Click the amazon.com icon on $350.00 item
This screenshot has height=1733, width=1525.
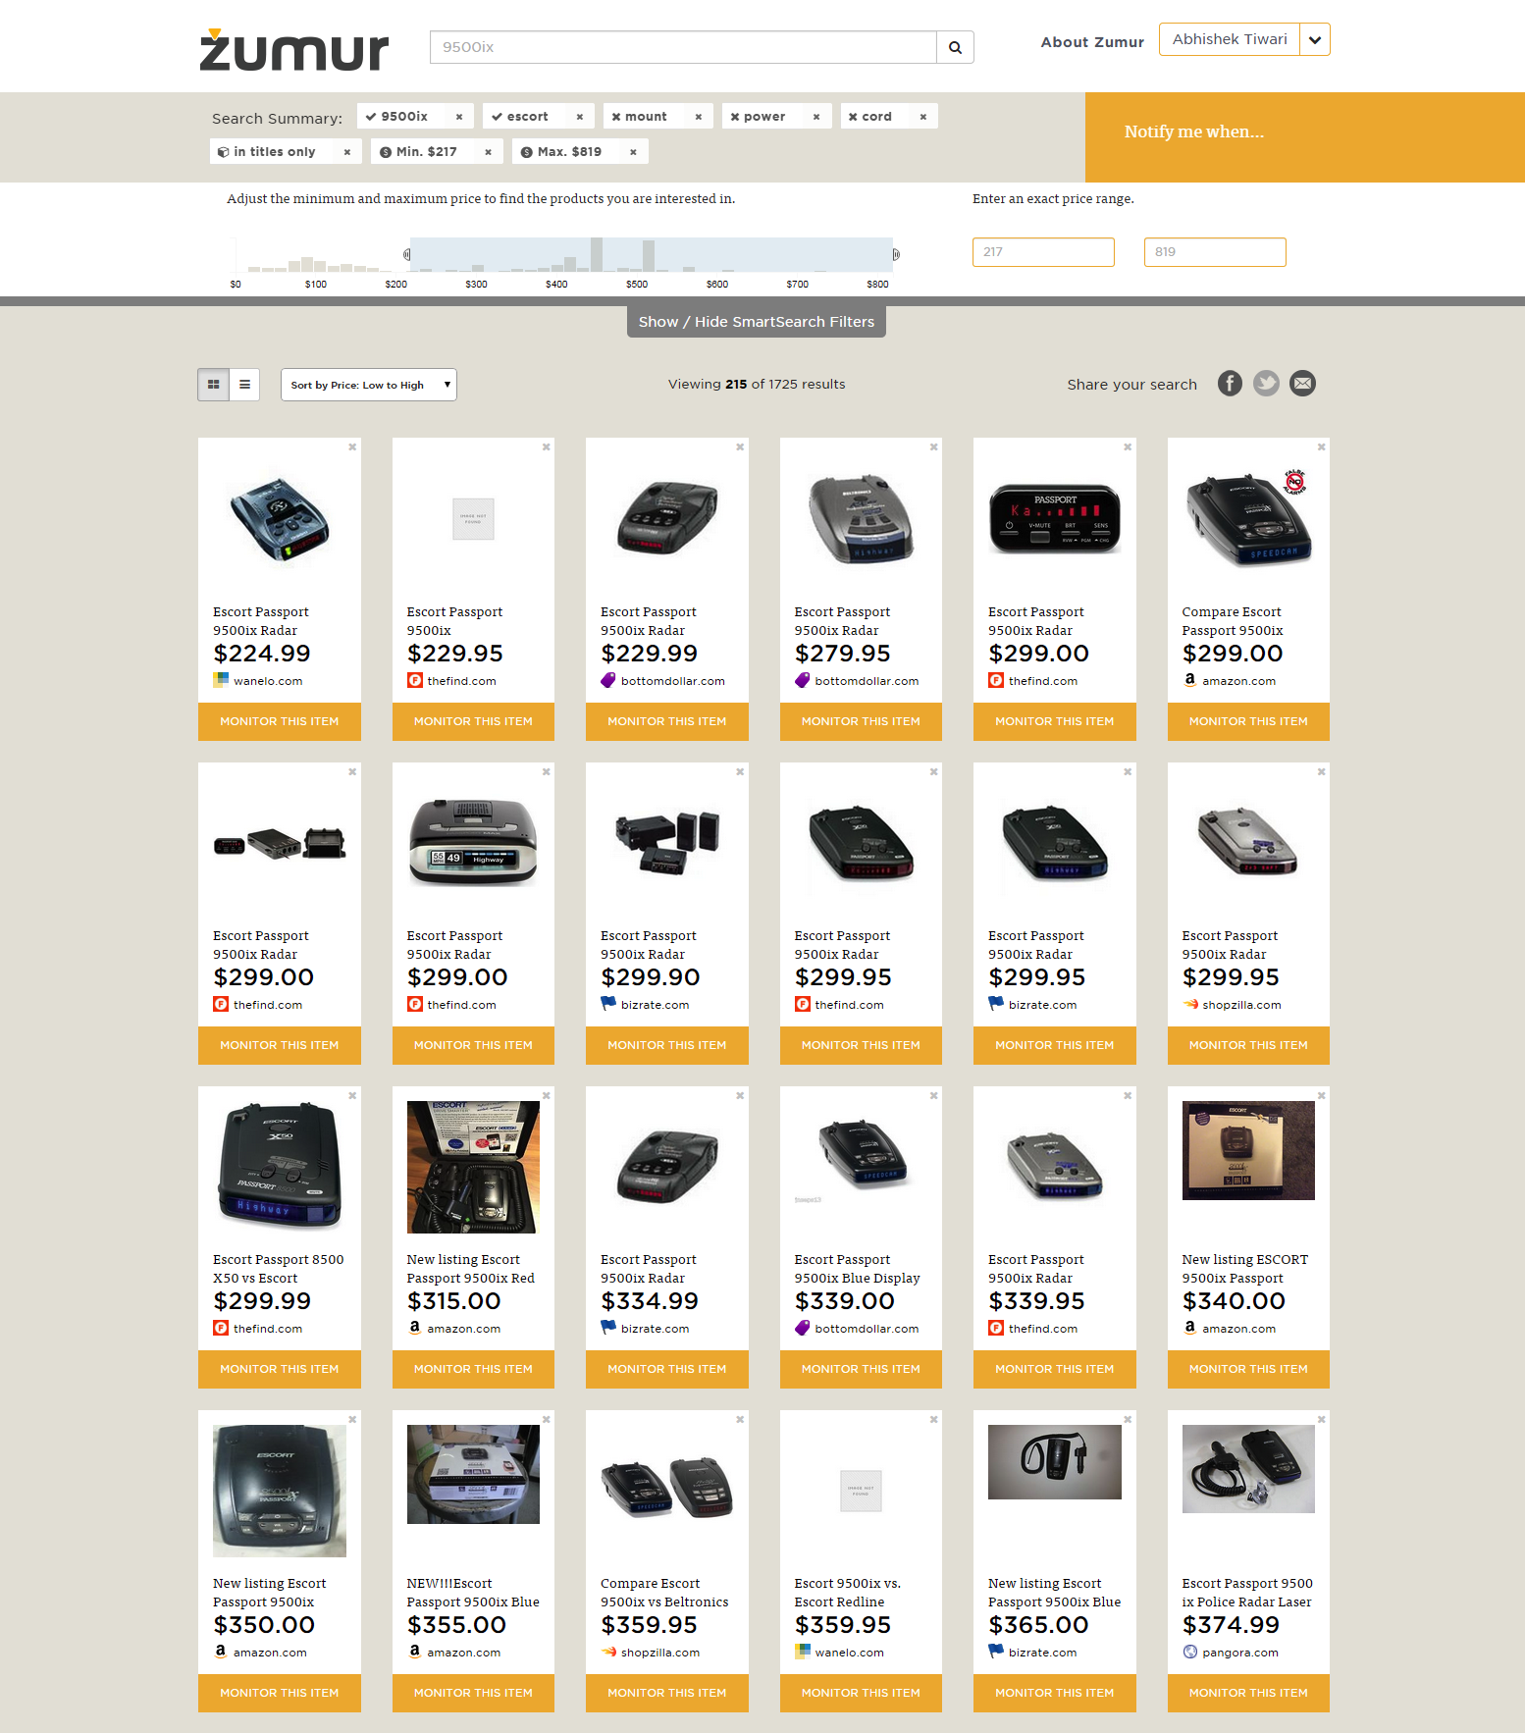click(221, 1652)
